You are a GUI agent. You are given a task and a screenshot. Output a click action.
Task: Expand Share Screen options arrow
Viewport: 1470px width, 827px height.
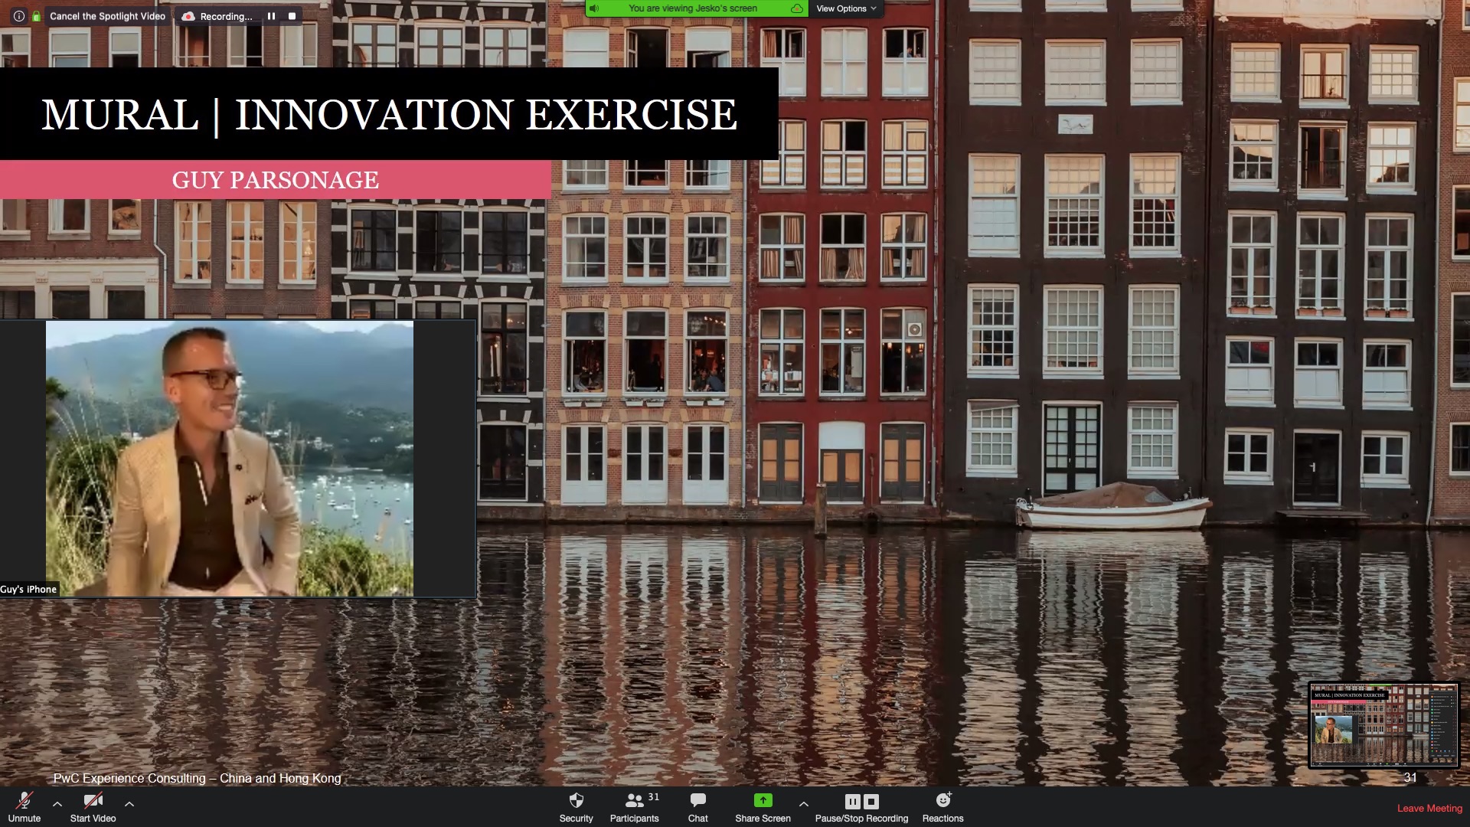click(803, 804)
